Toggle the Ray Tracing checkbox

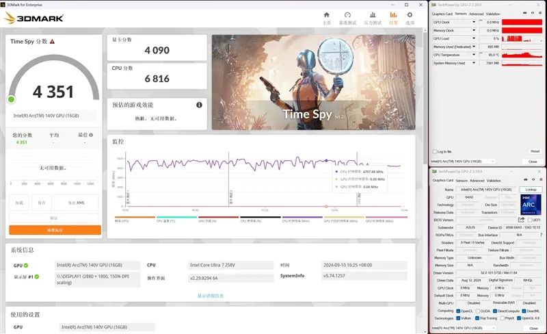coord(477,318)
